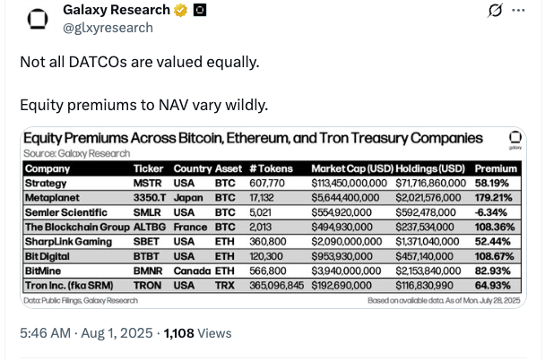
Task: Click the "Not all DATCOs are valued equally" text
Action: pos(139,62)
